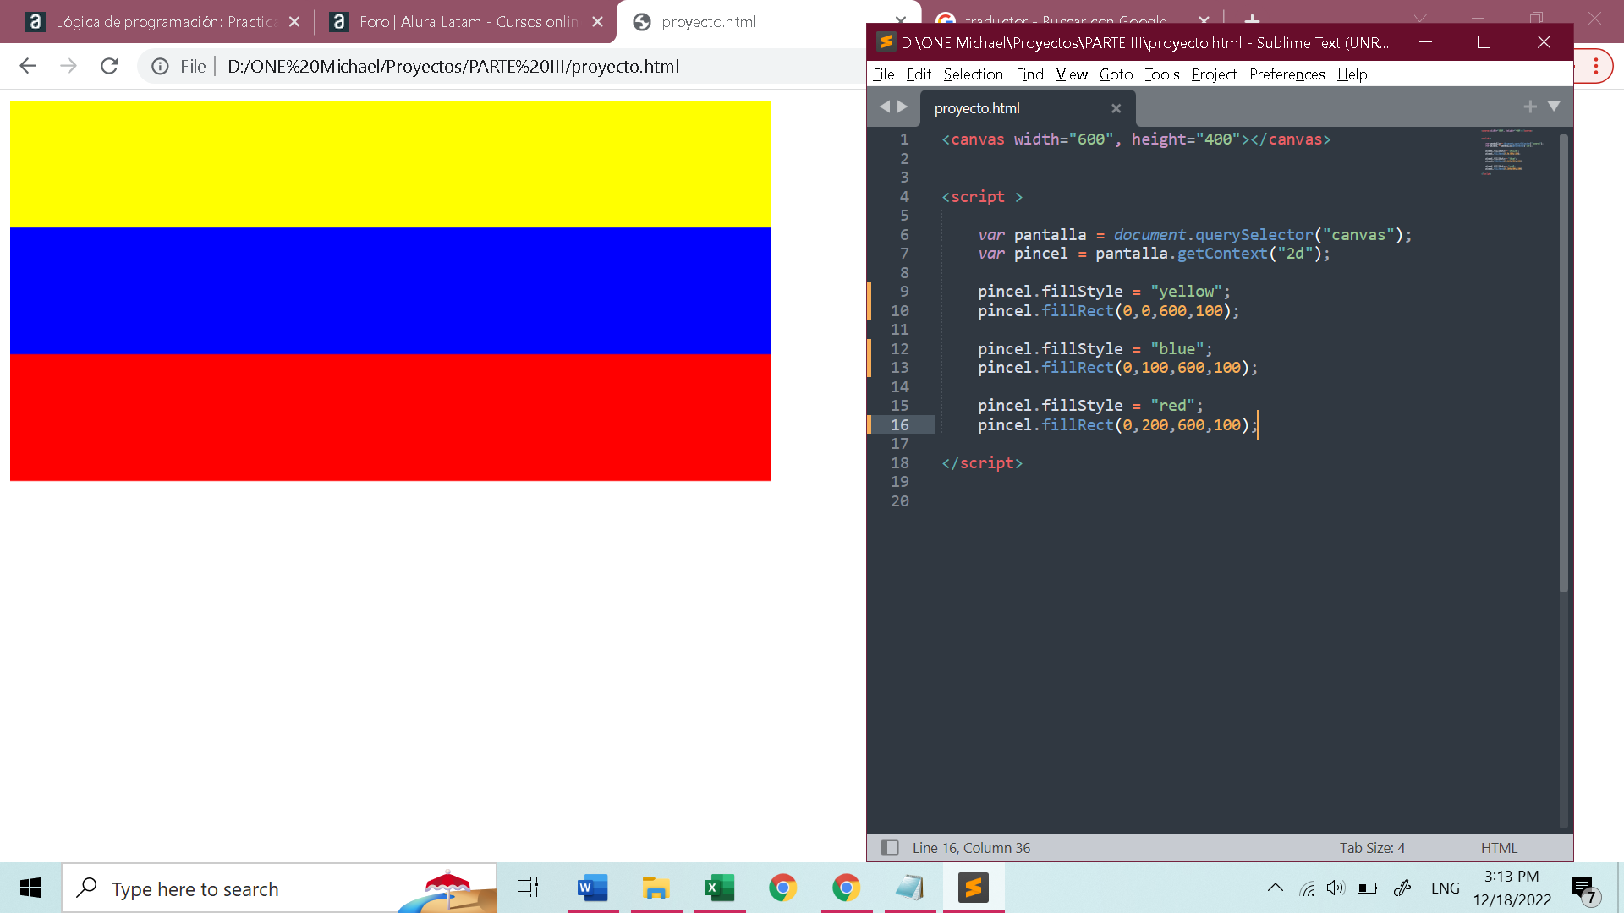
Task: Open Excel from the taskbar
Action: 719,888
